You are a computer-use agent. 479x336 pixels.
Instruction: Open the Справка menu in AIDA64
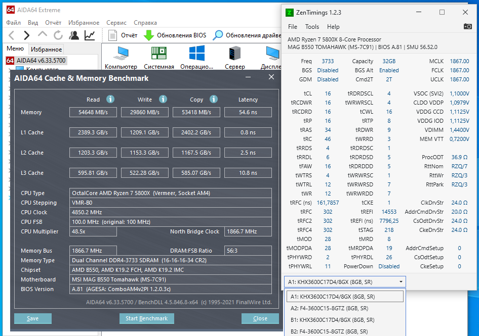[x=145, y=23]
